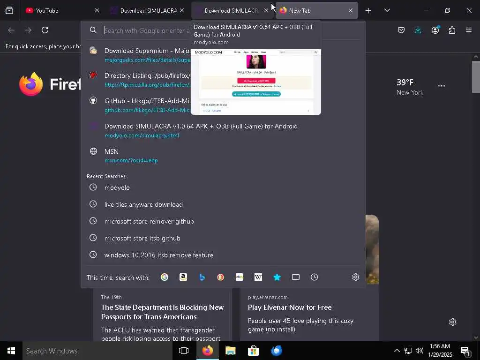
Task: Open Microsoft Store from taskbar
Action: tap(253, 351)
